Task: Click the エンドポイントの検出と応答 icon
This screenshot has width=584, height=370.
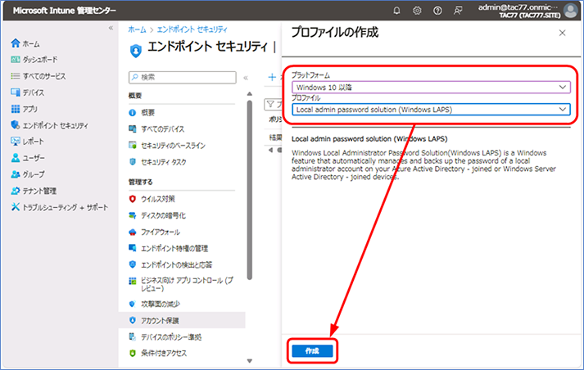Action: coord(132,264)
